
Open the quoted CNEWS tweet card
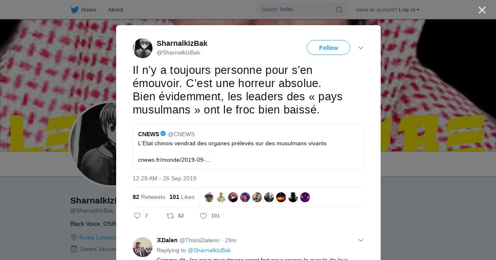click(x=248, y=147)
